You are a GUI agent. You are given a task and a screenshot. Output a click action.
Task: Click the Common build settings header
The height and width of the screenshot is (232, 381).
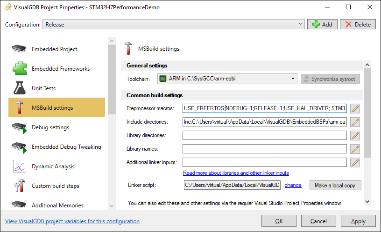point(242,95)
